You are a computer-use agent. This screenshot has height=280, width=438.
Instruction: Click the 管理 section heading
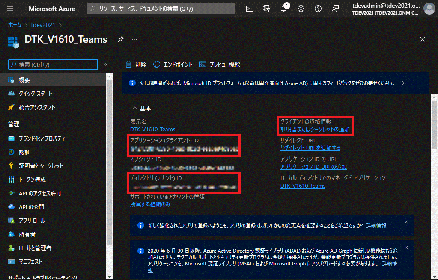(x=14, y=124)
